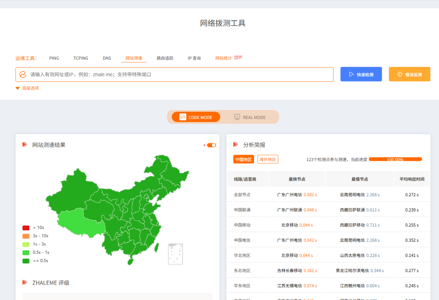The height and width of the screenshot is (300, 439).
Task: Select the code icon on CODE MODE
Action: (183, 117)
